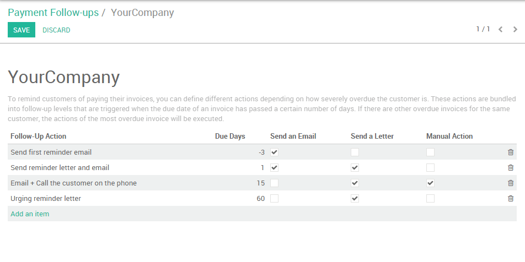The height and width of the screenshot is (262, 525).
Task: Uncheck Manual Action for Email + Call row
Action: (x=430, y=183)
